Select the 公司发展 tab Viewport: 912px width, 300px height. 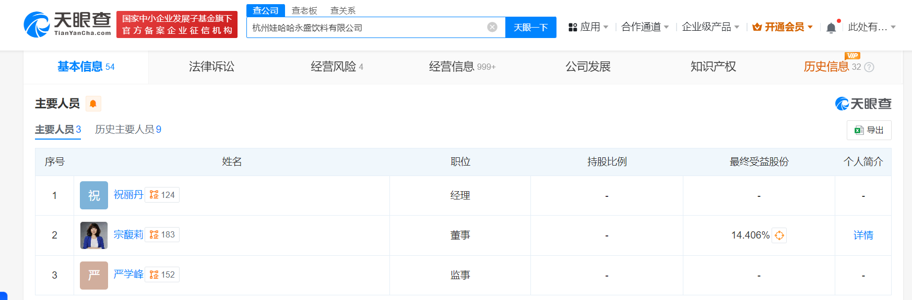(588, 67)
